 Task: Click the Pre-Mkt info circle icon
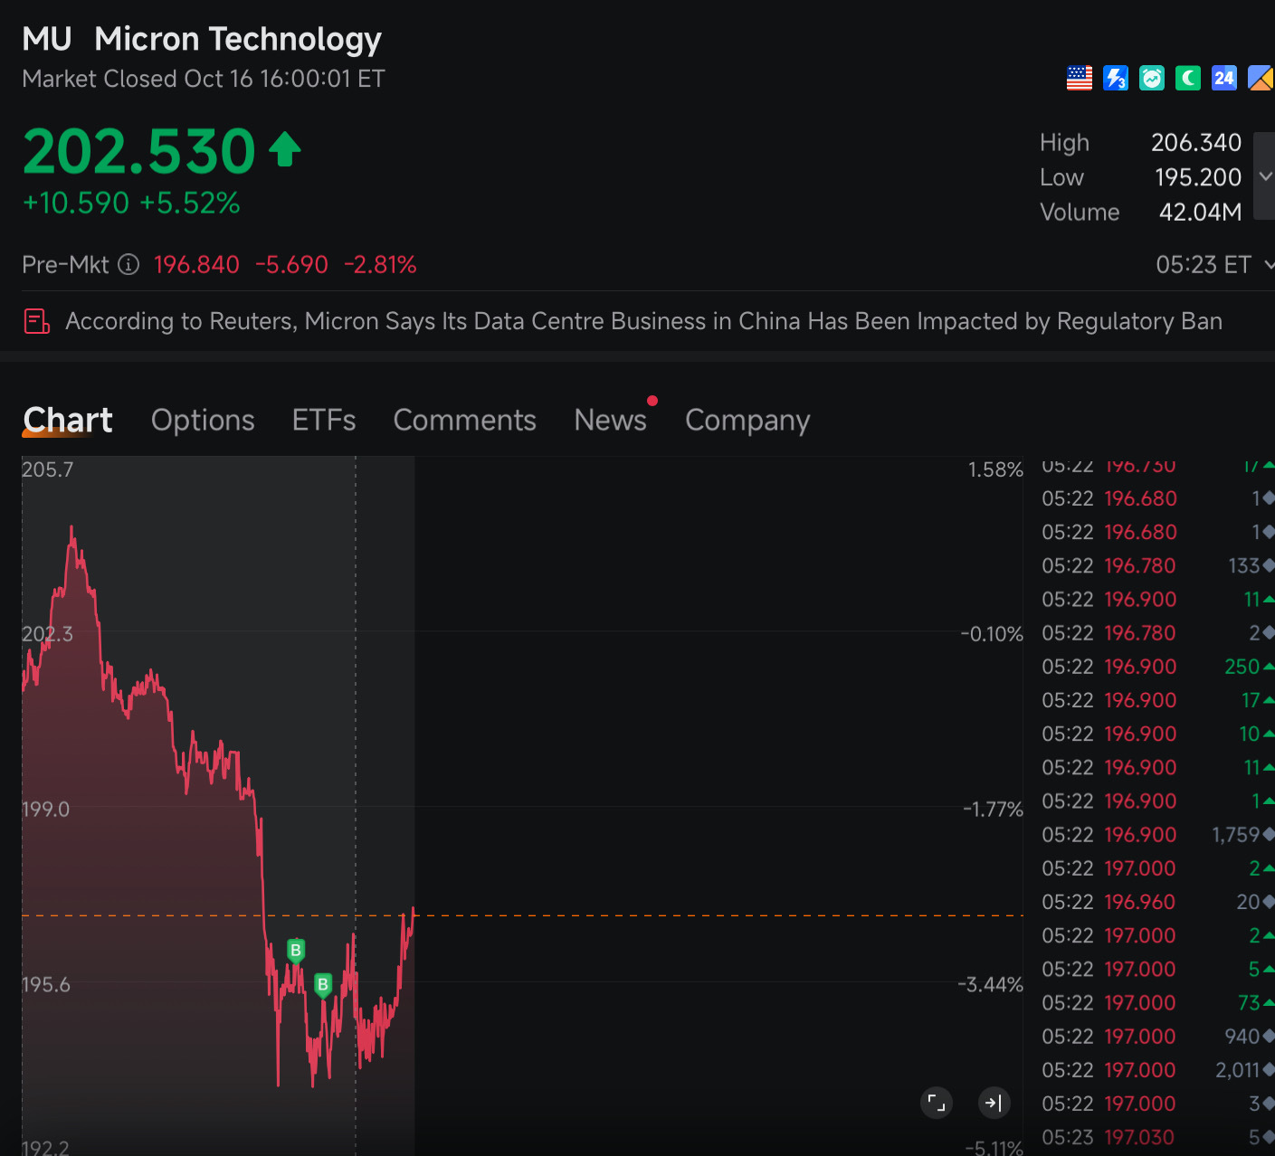point(129,264)
